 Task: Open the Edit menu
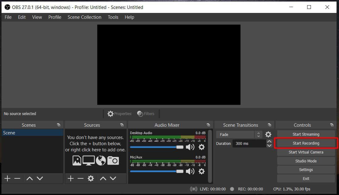(x=22, y=17)
